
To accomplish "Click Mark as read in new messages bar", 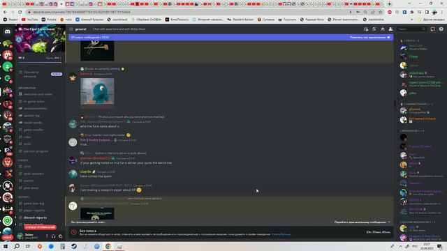I will point(369,37).
